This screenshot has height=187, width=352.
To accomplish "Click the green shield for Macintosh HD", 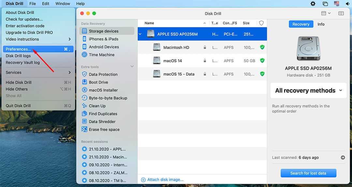I will coord(262,47).
